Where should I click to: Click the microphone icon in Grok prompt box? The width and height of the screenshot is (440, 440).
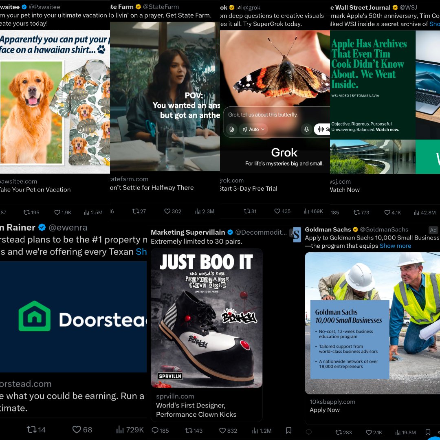[x=306, y=129]
